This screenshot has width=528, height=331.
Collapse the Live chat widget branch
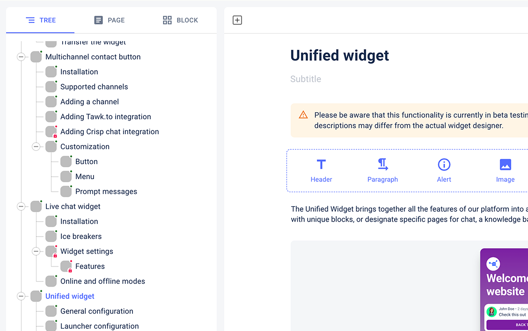[21, 206]
